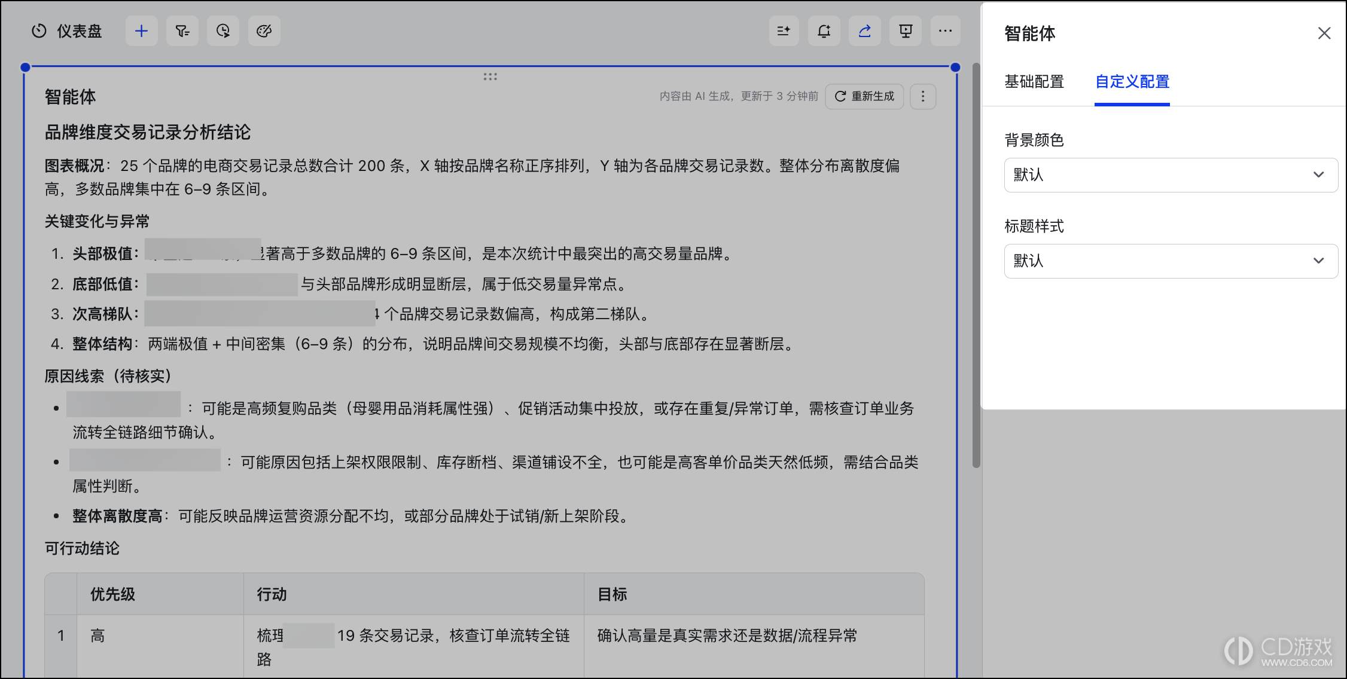Click the blue plus add-component button
This screenshot has height=679, width=1347.
142,31
